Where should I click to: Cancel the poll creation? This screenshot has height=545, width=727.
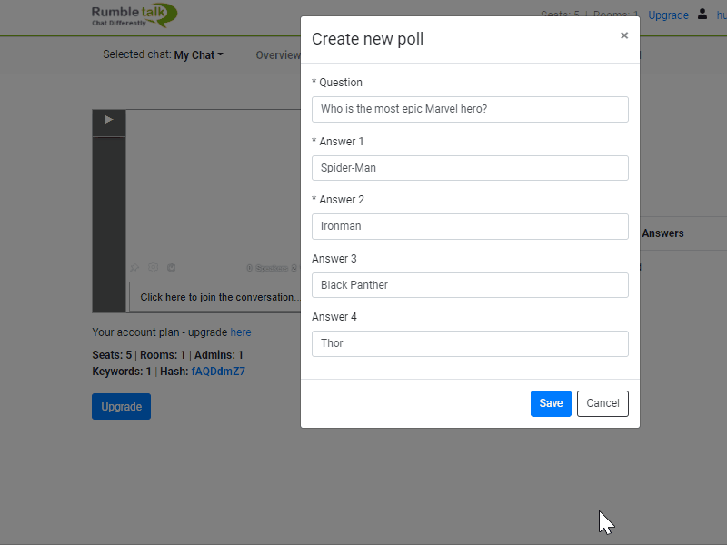coord(603,403)
